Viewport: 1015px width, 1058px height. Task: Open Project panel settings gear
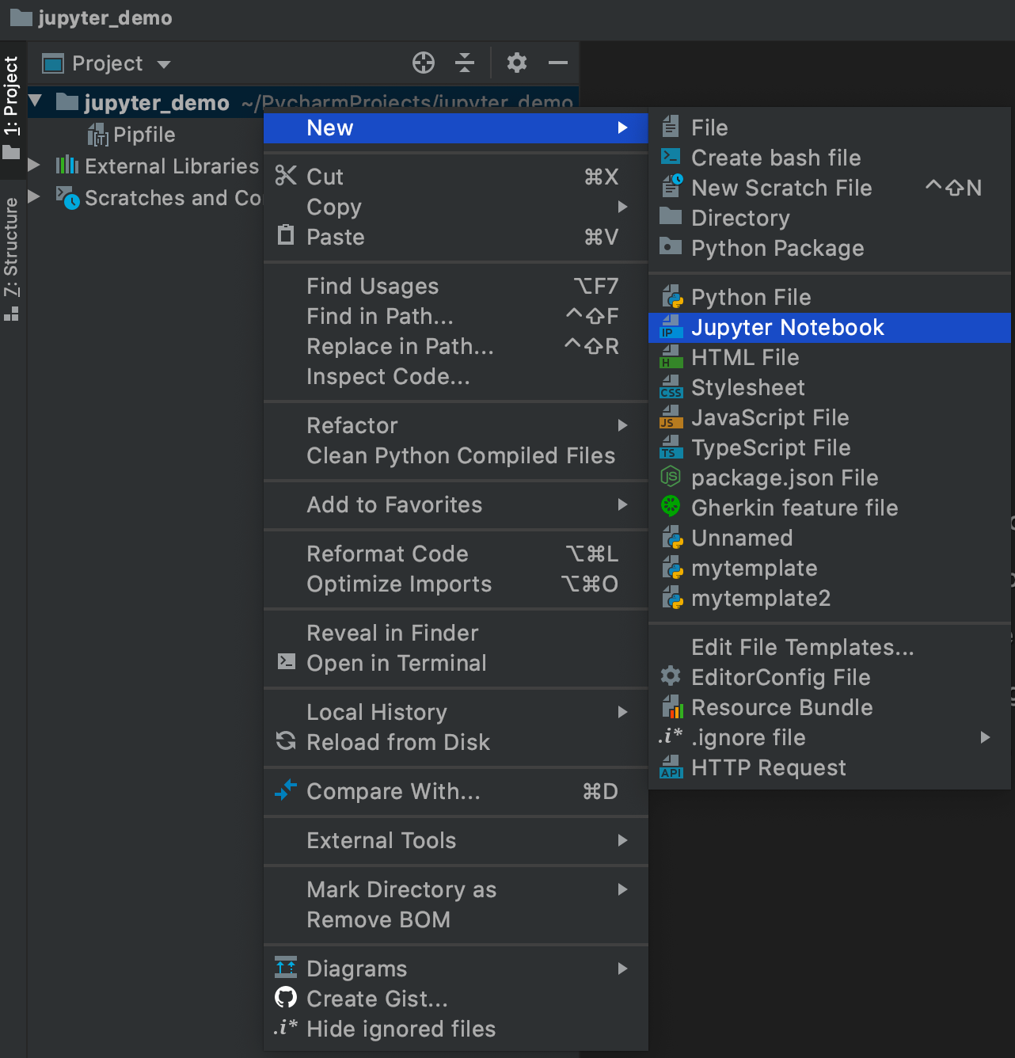517,63
